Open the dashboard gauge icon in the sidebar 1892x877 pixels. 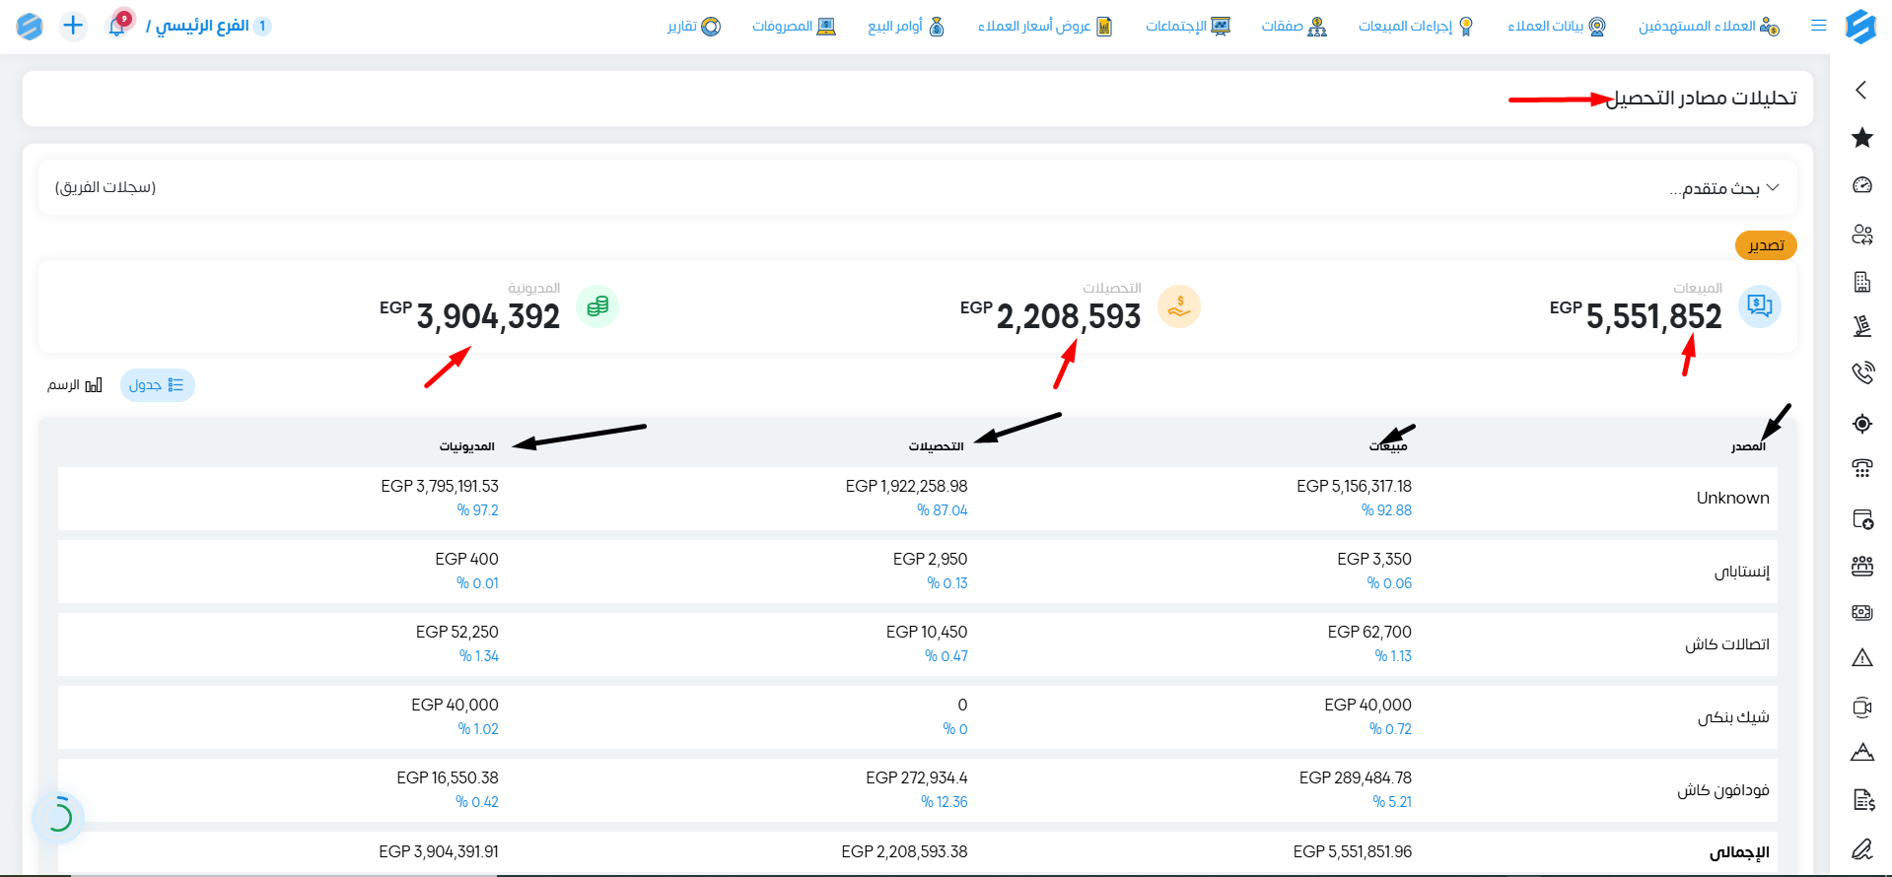pyautogui.click(x=1861, y=185)
